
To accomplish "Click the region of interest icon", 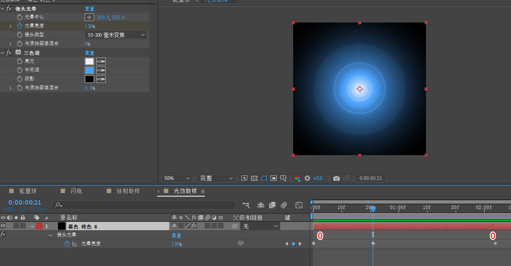I will coord(274,178).
